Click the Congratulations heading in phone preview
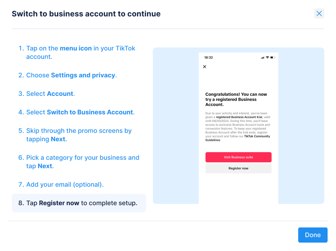This screenshot has width=336, height=251. click(236, 99)
